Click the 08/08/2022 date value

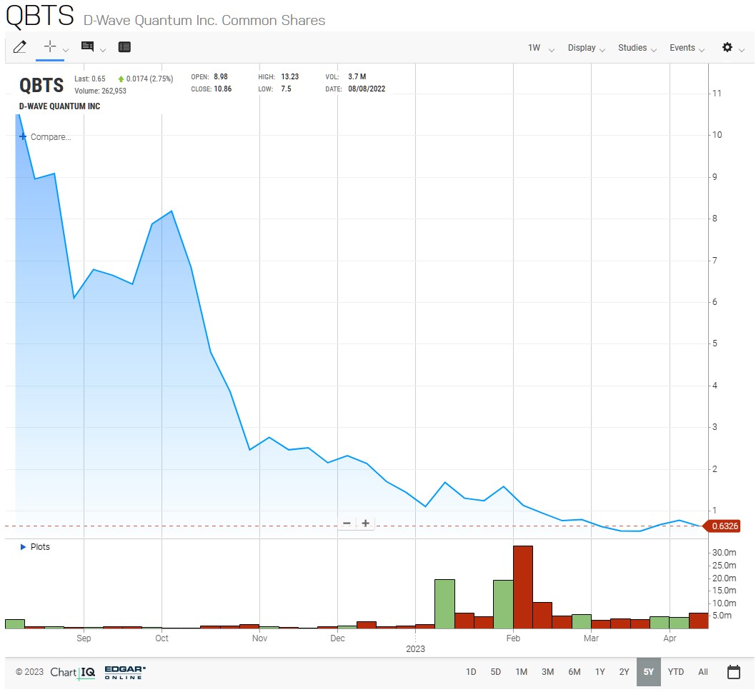[x=367, y=89]
